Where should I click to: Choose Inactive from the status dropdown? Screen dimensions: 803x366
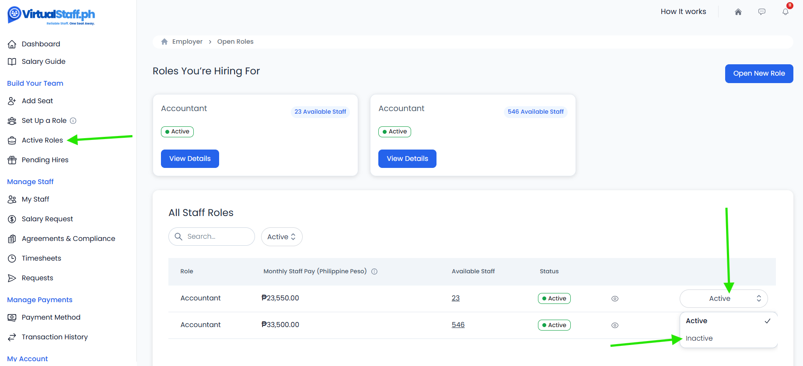(699, 338)
